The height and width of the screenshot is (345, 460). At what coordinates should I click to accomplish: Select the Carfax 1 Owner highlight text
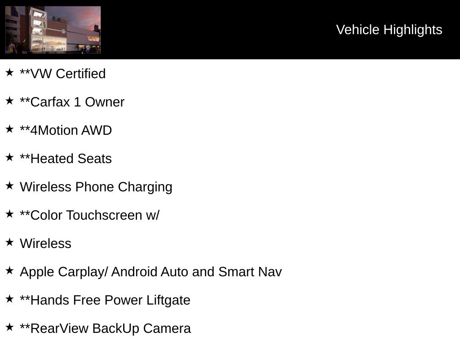point(72,102)
